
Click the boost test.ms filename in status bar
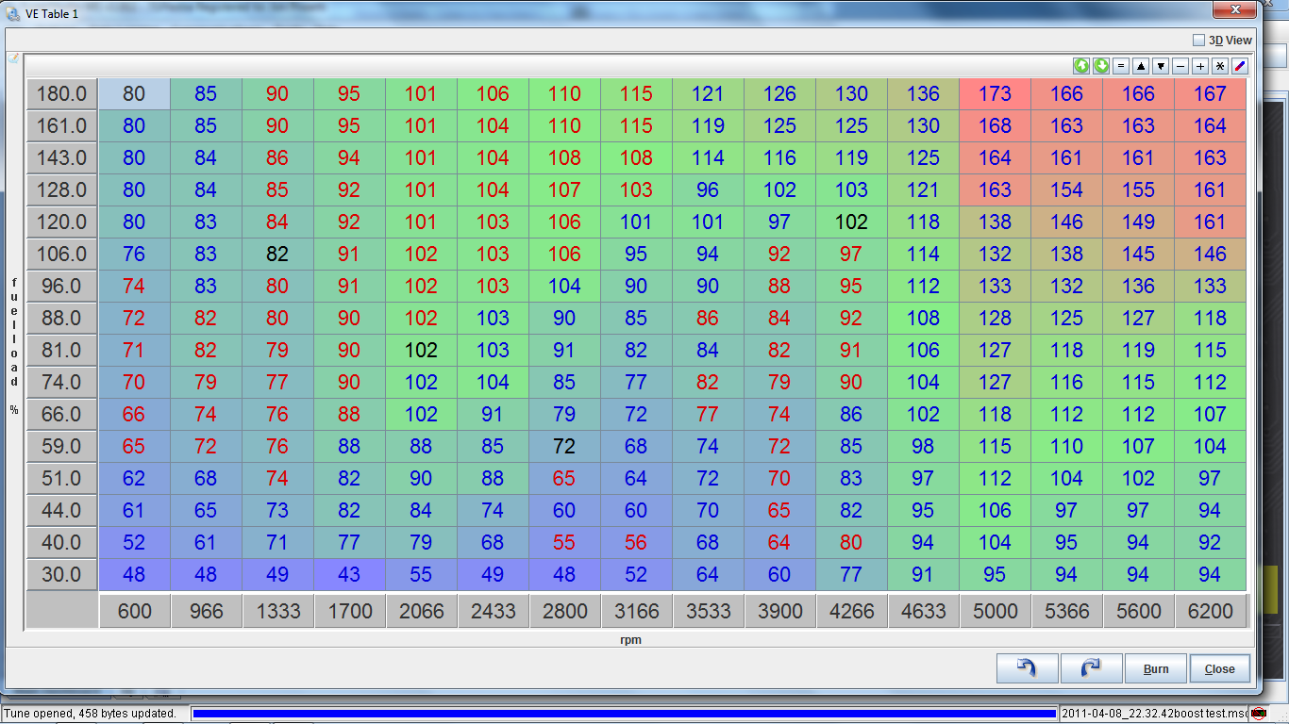pos(1154,714)
